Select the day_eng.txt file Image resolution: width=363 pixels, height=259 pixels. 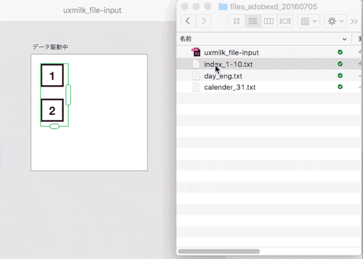click(223, 76)
